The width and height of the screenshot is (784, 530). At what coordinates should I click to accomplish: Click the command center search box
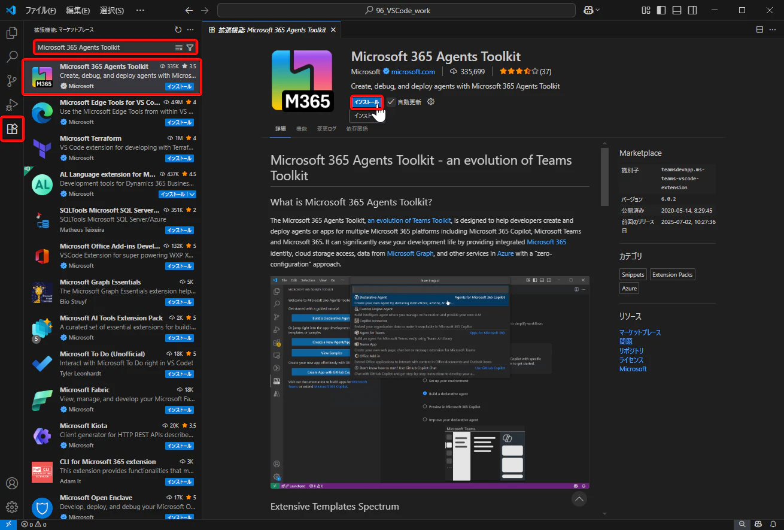397,10
